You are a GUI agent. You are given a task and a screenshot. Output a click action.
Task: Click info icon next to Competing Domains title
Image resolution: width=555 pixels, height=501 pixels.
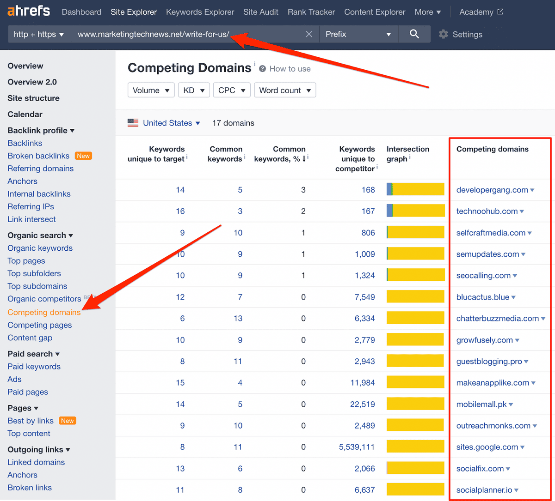(254, 63)
